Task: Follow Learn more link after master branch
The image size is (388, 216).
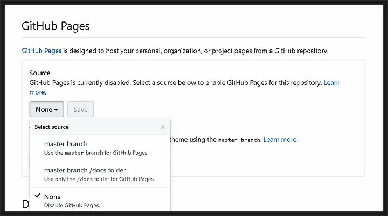Action: click(x=281, y=140)
